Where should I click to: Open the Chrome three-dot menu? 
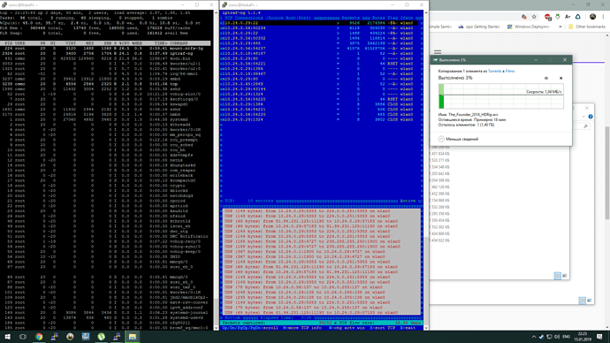pyautogui.click(x=603, y=17)
